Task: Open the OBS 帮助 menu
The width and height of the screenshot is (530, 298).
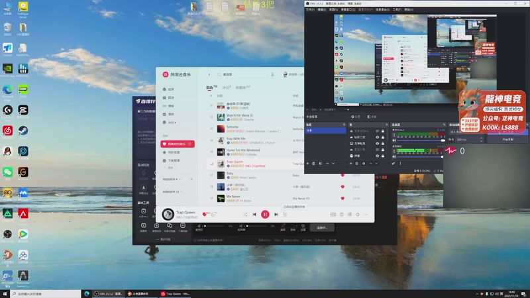Action: [x=409, y=9]
